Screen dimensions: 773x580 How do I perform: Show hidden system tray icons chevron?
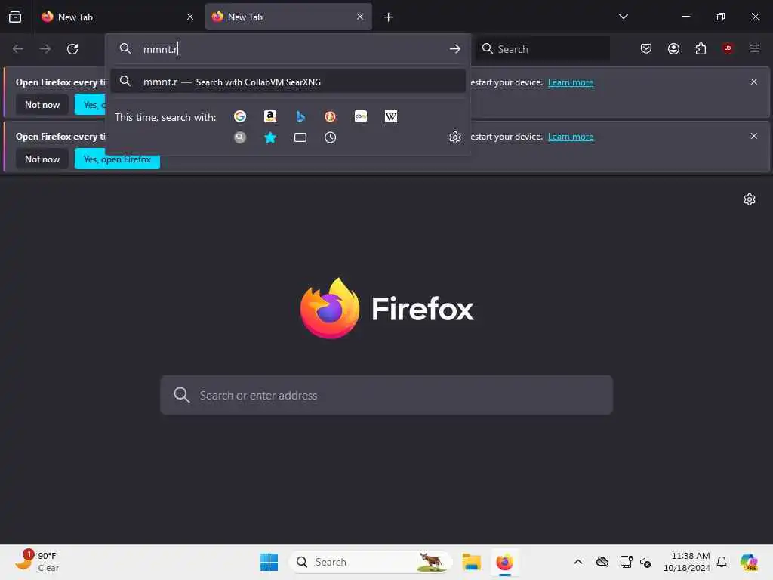point(578,562)
